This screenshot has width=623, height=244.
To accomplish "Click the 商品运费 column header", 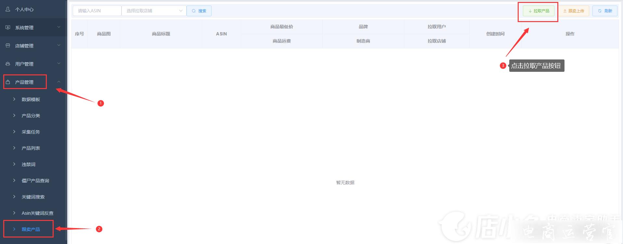I will click(282, 41).
